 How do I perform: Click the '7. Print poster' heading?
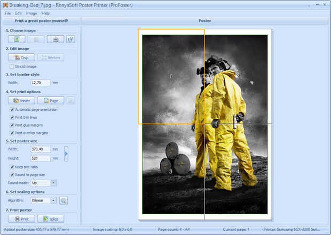point(19,210)
